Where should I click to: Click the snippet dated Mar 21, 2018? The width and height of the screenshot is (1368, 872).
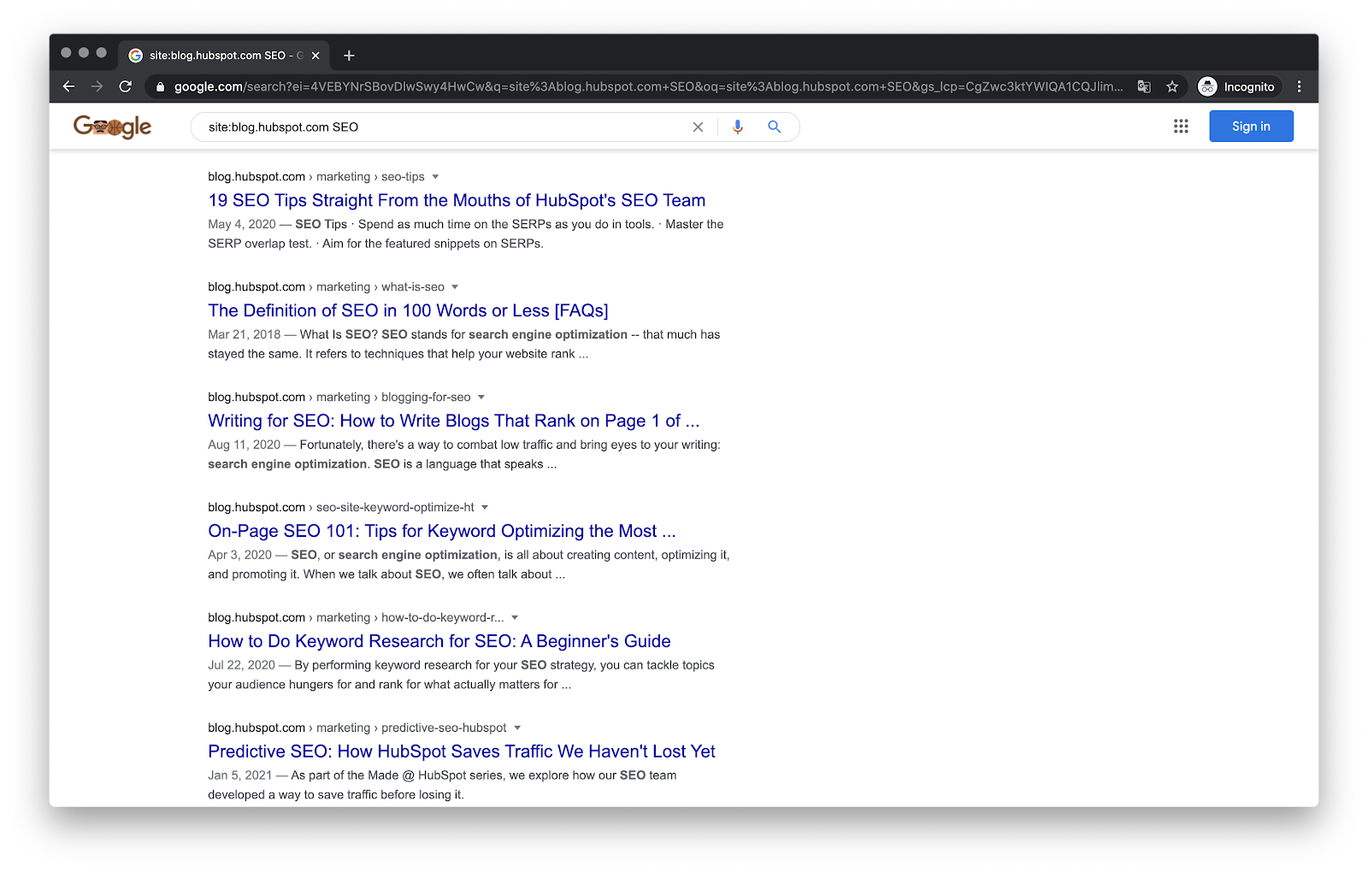pyautogui.click(x=464, y=345)
